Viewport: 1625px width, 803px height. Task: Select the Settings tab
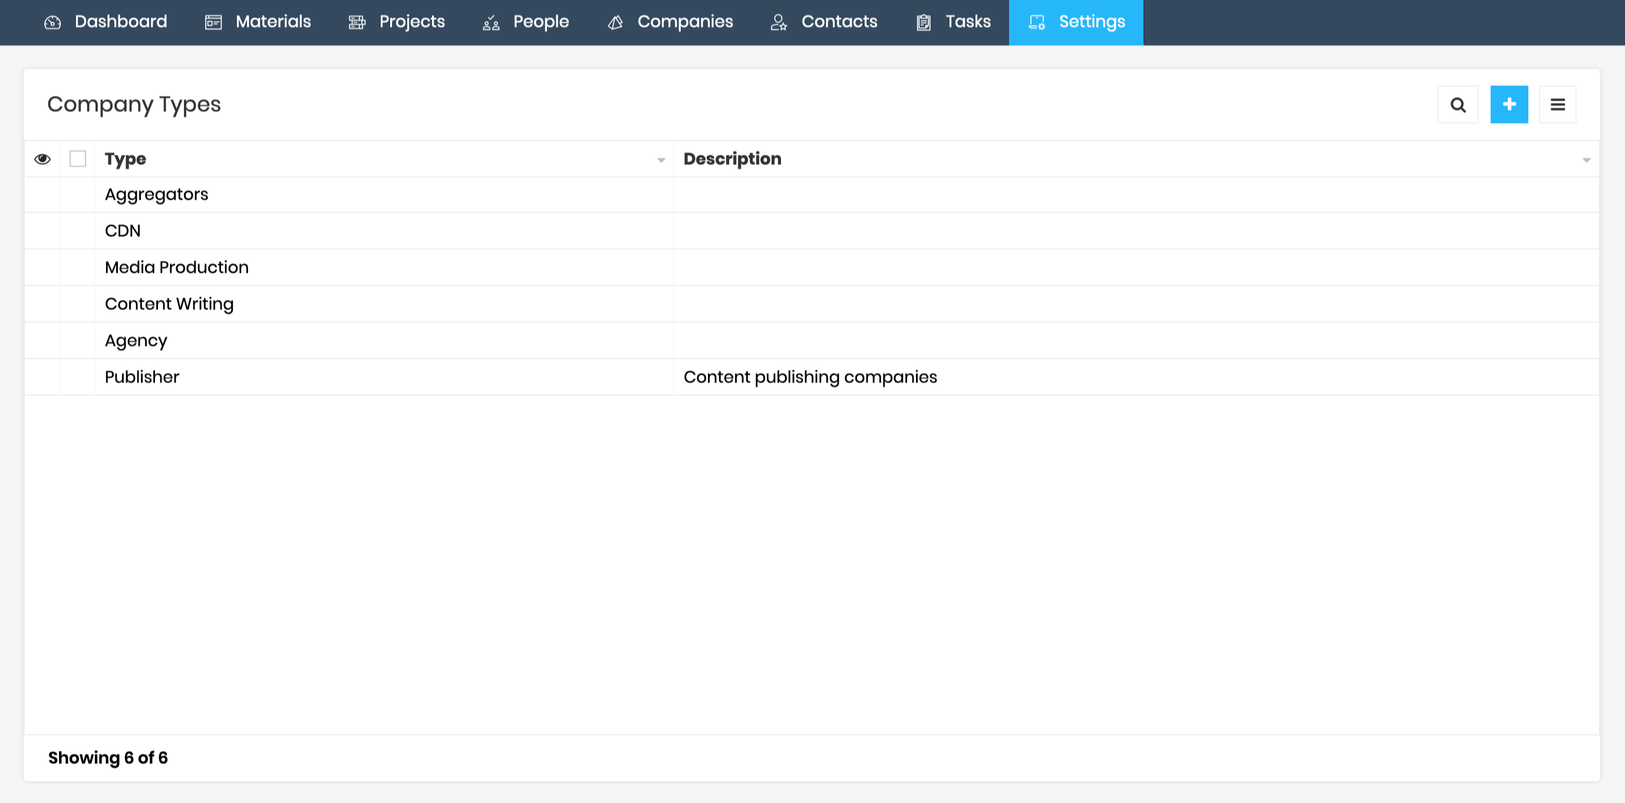(x=1076, y=22)
